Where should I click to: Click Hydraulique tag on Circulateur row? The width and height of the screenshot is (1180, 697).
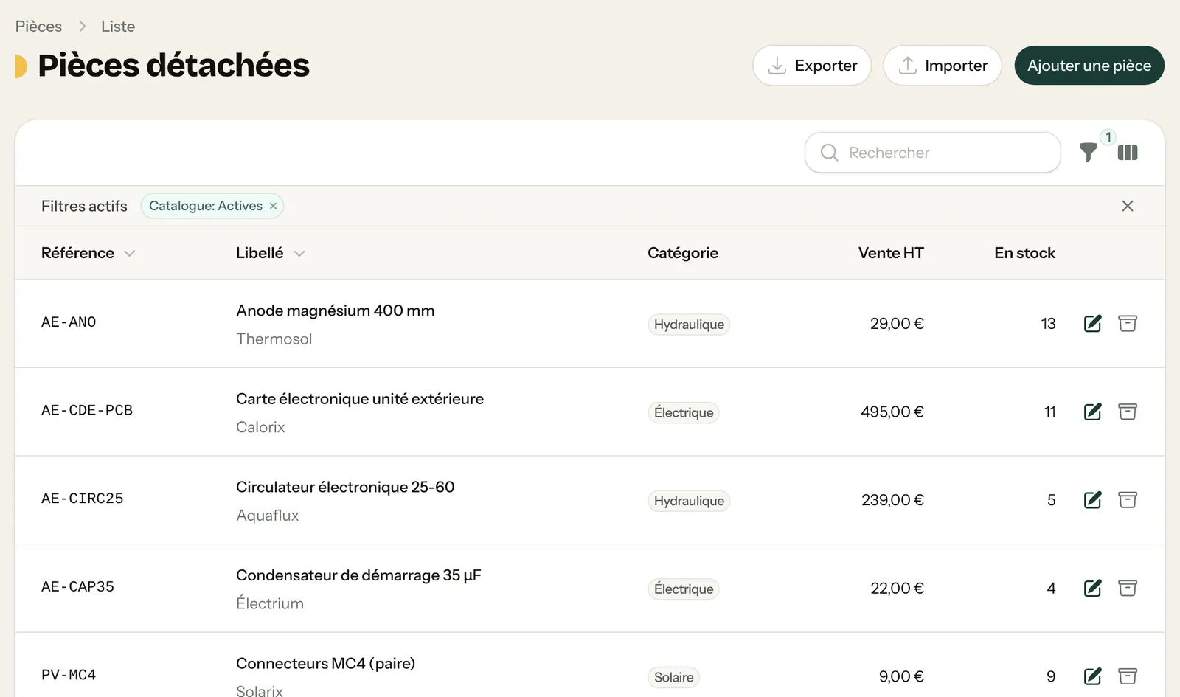click(x=689, y=501)
